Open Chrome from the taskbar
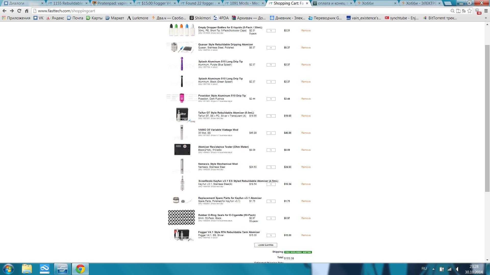Screen dimensions: 490x275 (80, 269)
